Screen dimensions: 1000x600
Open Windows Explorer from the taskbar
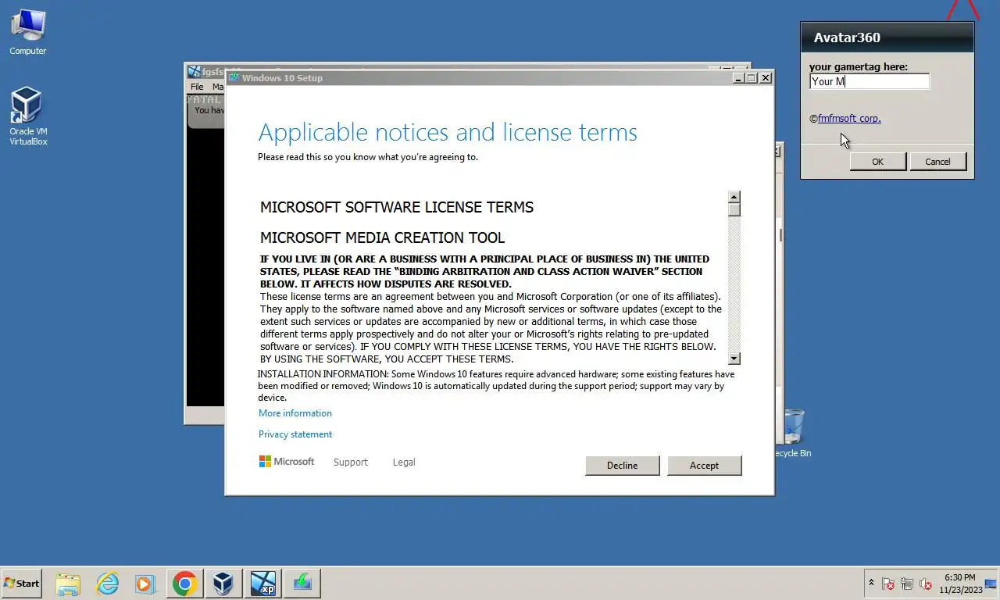click(x=68, y=584)
